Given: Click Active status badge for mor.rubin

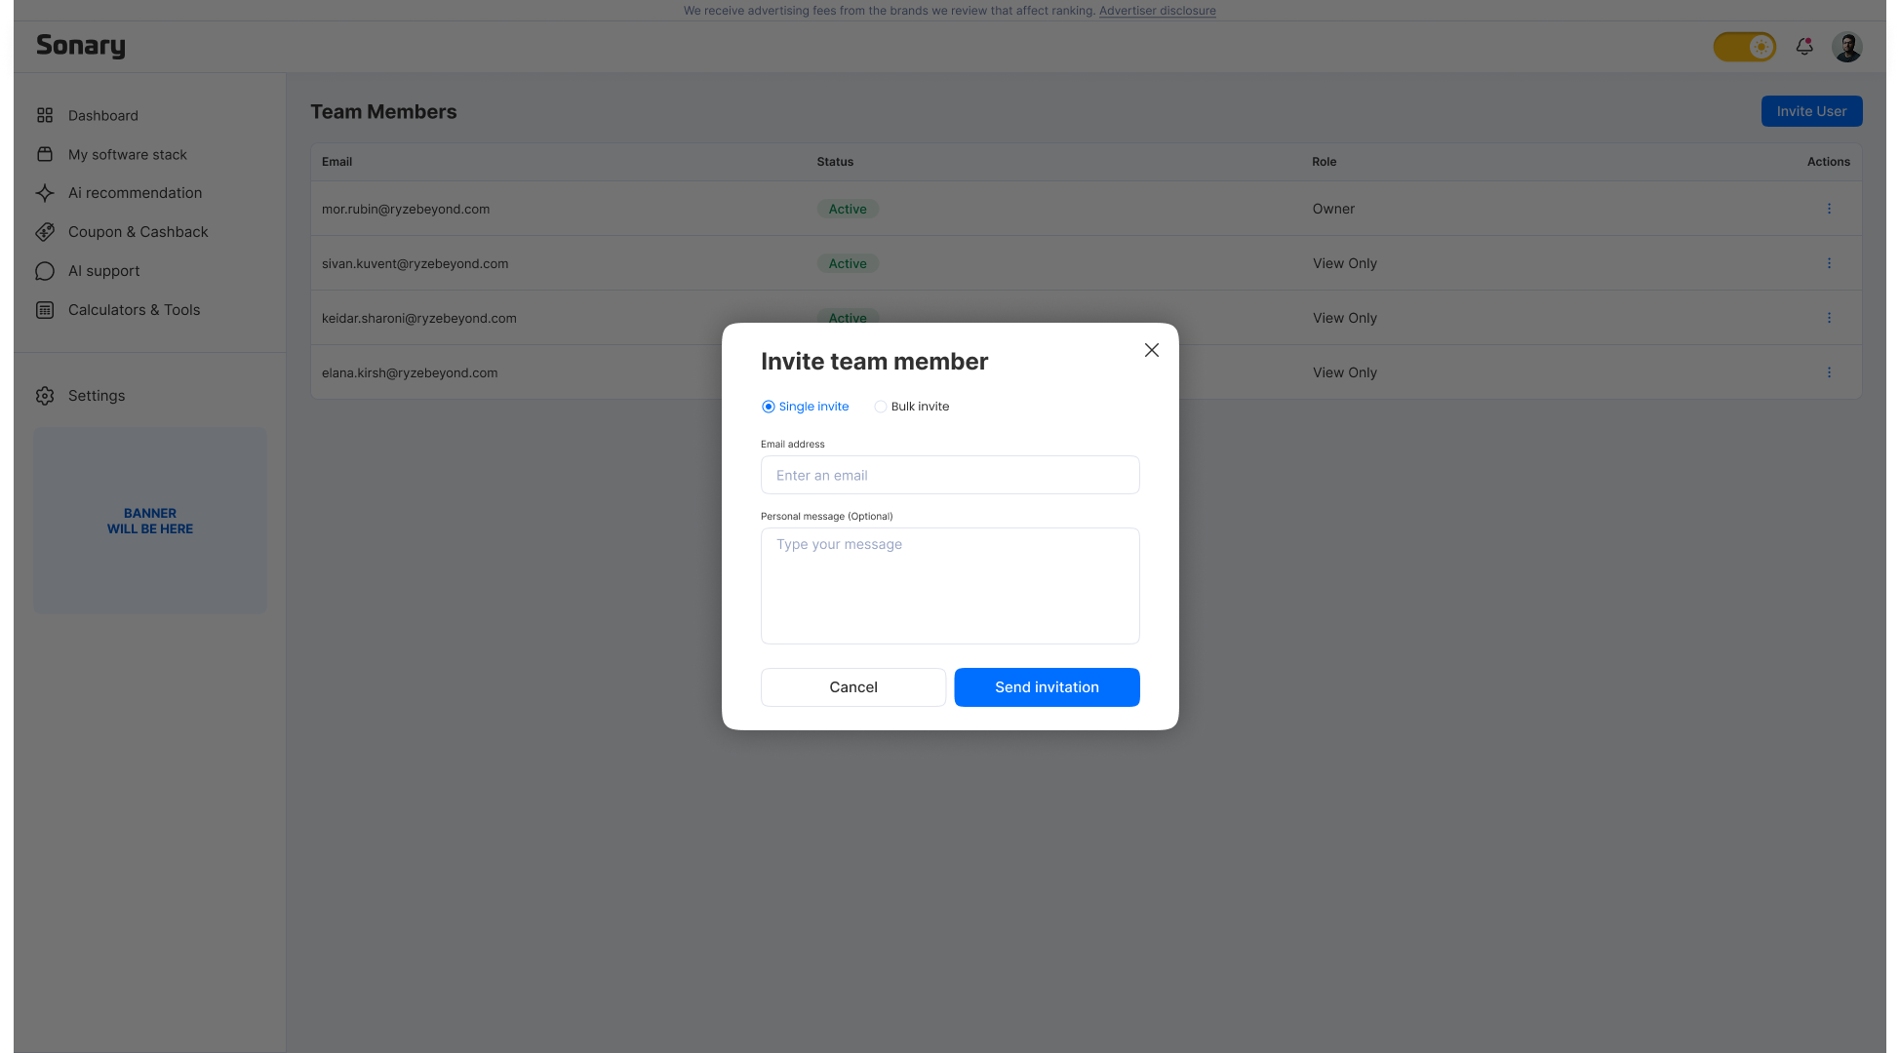Looking at the screenshot, I should tap(848, 209).
